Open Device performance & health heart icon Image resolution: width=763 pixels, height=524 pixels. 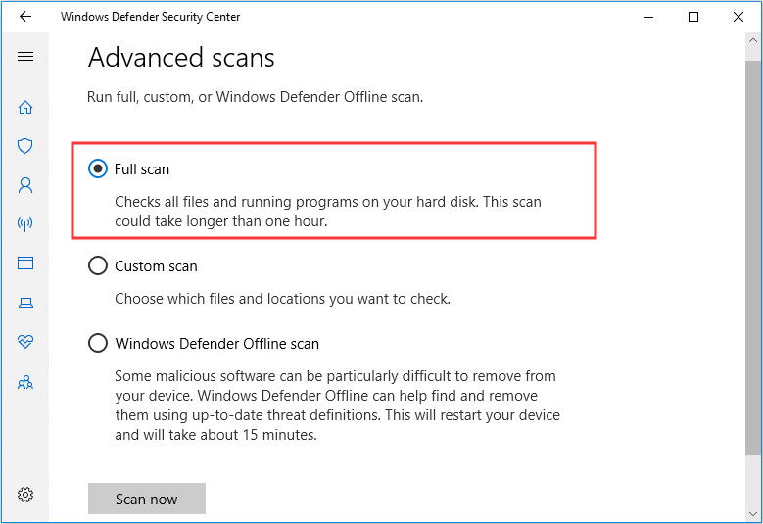point(25,342)
